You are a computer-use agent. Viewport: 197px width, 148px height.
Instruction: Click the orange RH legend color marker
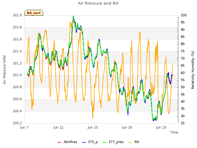[x=130, y=142]
